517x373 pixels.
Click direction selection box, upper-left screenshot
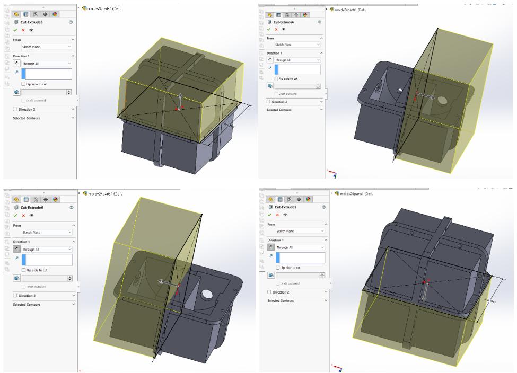(47, 74)
